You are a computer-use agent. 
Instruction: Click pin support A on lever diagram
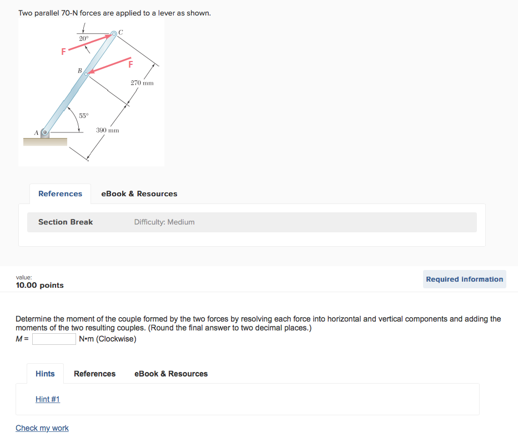(x=46, y=133)
